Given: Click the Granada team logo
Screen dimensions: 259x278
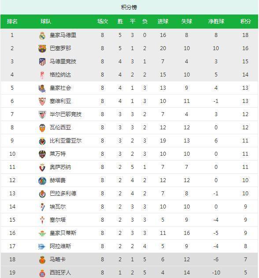Looking at the screenshot, I should click(42, 75).
